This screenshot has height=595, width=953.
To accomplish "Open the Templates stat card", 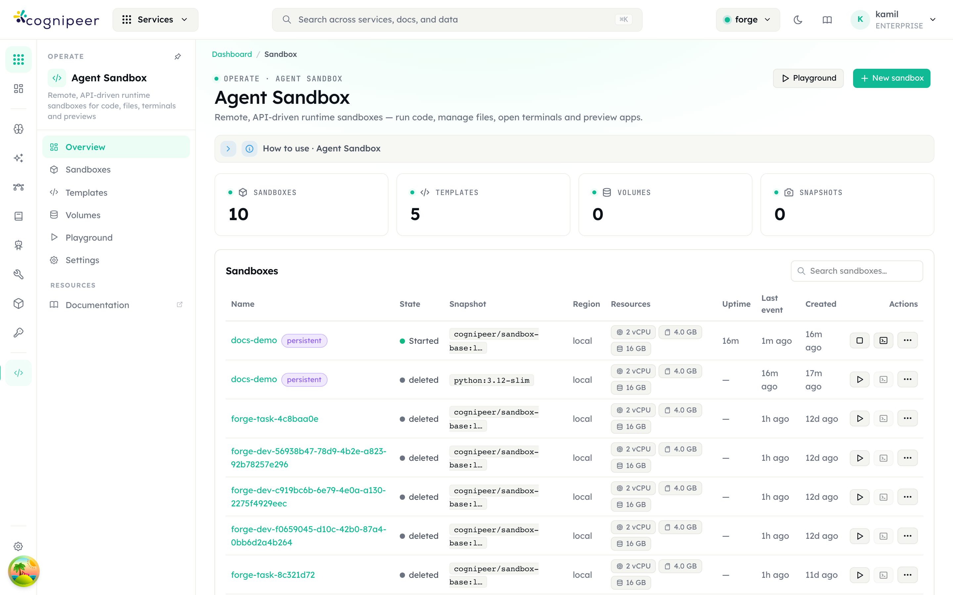I will [483, 205].
